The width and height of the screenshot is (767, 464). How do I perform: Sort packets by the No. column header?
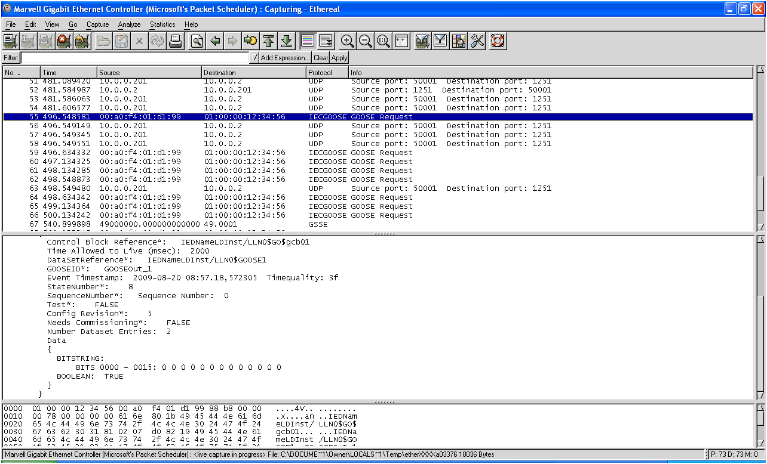[21, 73]
